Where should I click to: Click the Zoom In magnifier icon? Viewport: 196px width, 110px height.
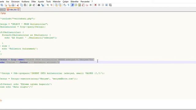coord(47,5)
